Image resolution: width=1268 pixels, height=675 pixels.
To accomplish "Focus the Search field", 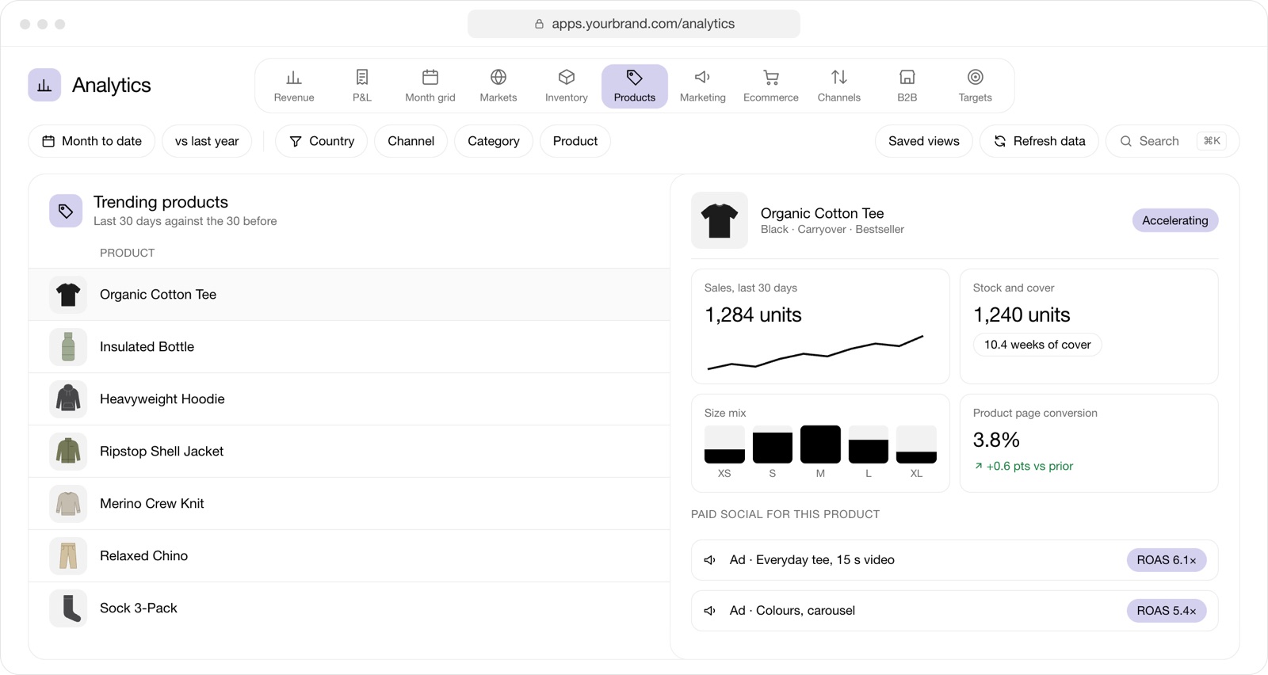I will click(x=1173, y=141).
